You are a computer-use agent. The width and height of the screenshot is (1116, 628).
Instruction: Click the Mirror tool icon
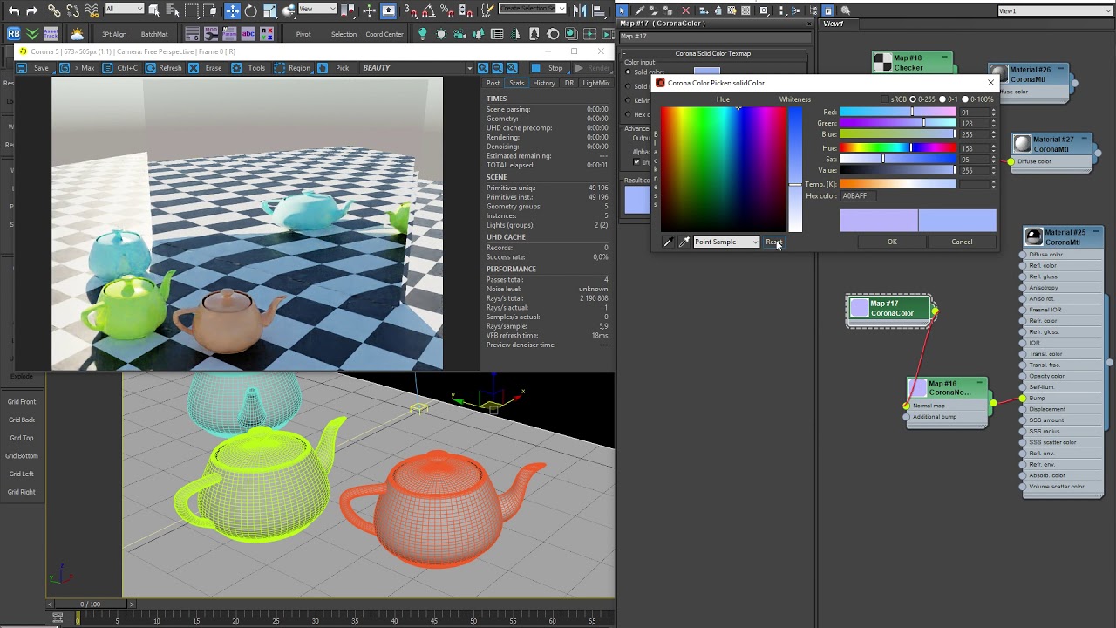[579, 10]
